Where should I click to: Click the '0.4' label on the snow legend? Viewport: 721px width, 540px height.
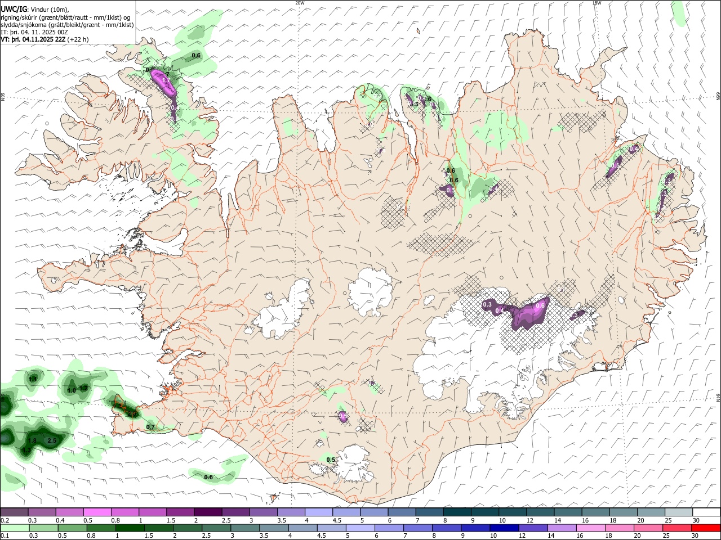[x=60, y=520]
